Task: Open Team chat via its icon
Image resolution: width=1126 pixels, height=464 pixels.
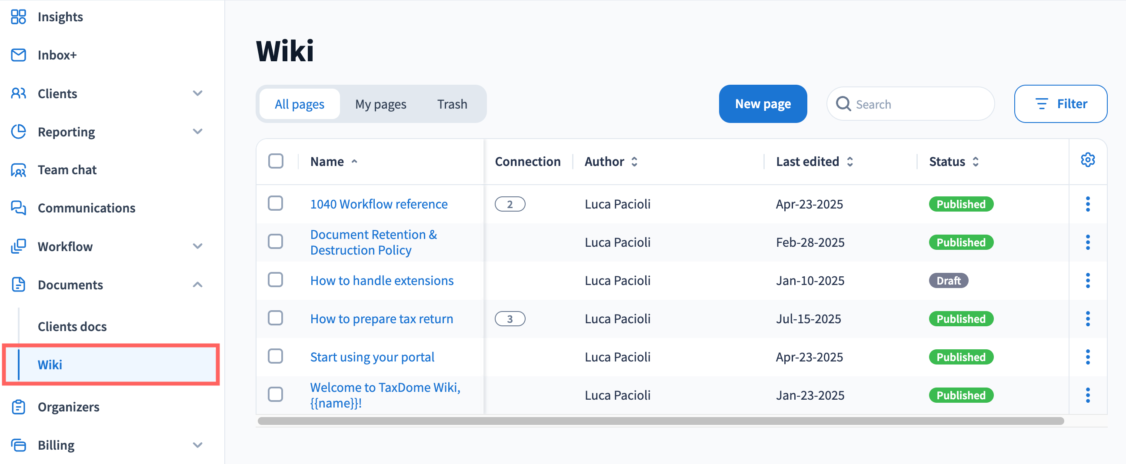Action: pos(18,170)
